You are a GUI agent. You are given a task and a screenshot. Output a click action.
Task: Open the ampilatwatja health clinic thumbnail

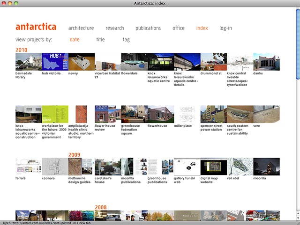click(x=82, y=114)
